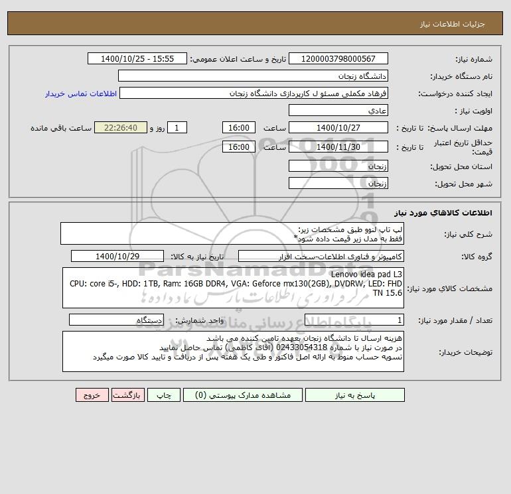511x494 pixels.
Task: Click label 'توضیحات خریدار:'
Action: coord(465,352)
